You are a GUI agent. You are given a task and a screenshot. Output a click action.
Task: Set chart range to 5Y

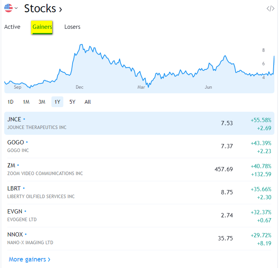72,102
